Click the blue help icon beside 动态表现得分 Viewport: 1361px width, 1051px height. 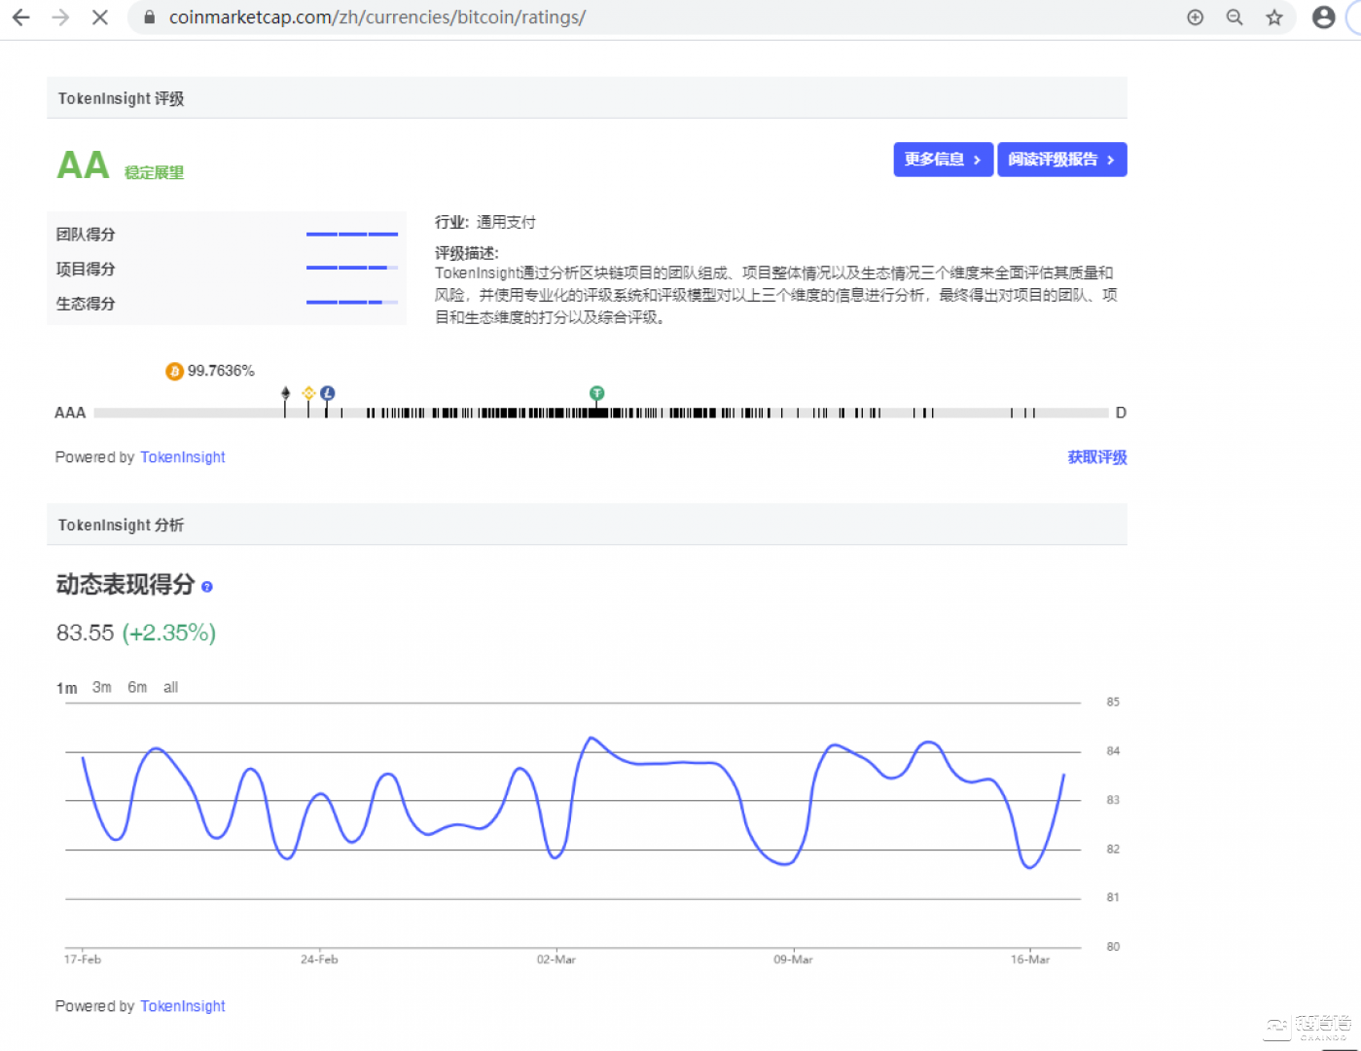(206, 587)
